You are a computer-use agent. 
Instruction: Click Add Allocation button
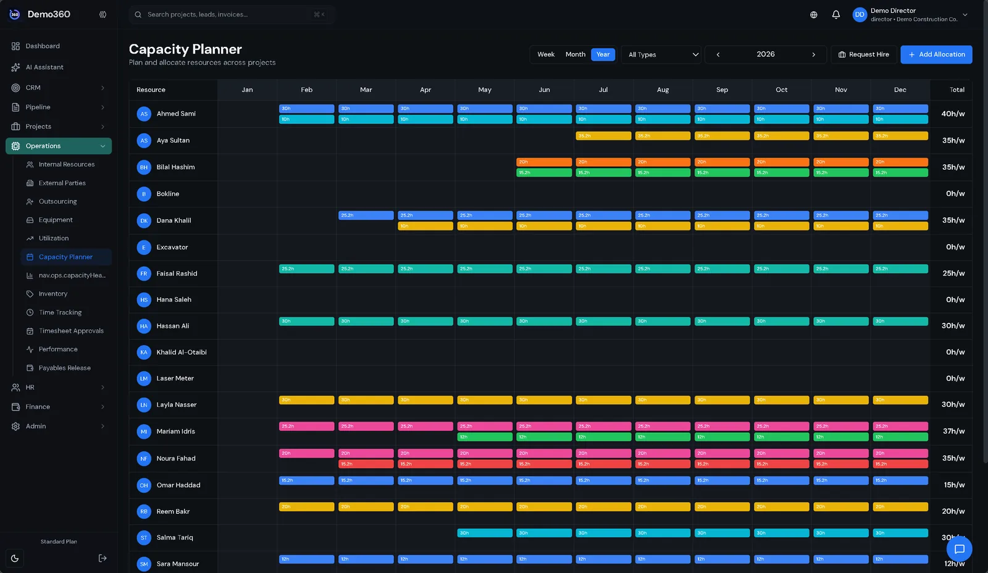pos(936,54)
